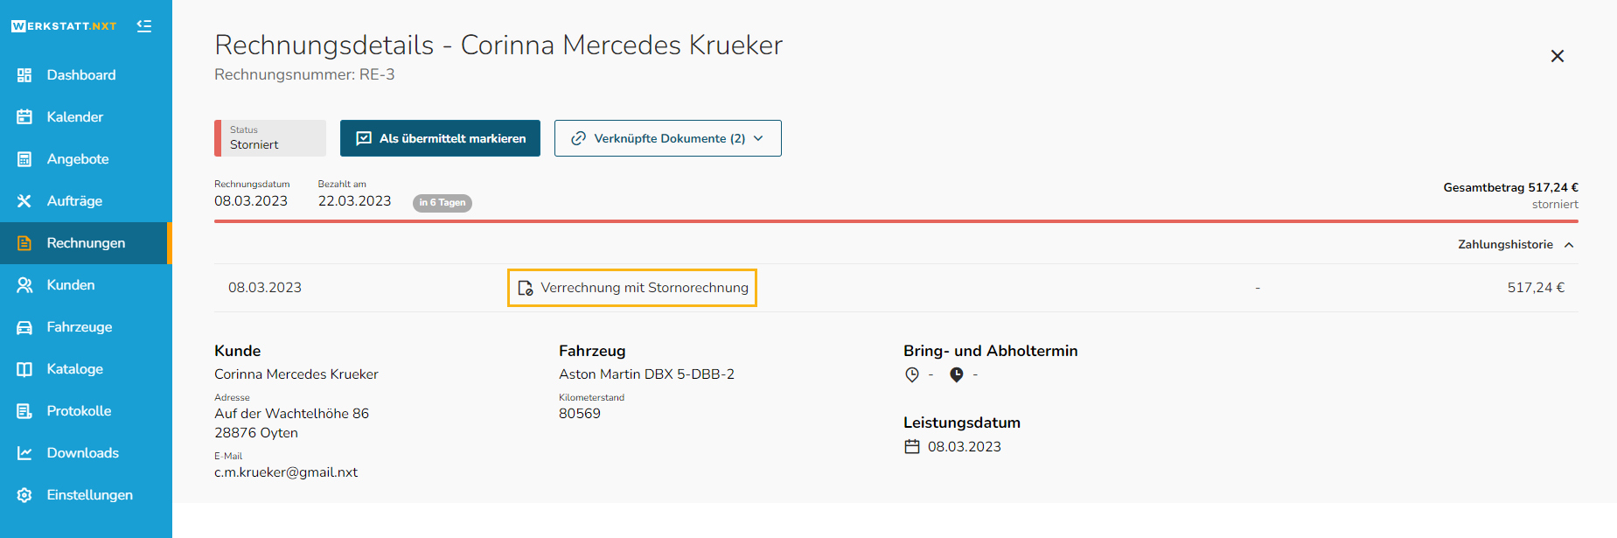1617x538 pixels.
Task: Open Fahrzeuge via the car icon
Action: tap(24, 327)
